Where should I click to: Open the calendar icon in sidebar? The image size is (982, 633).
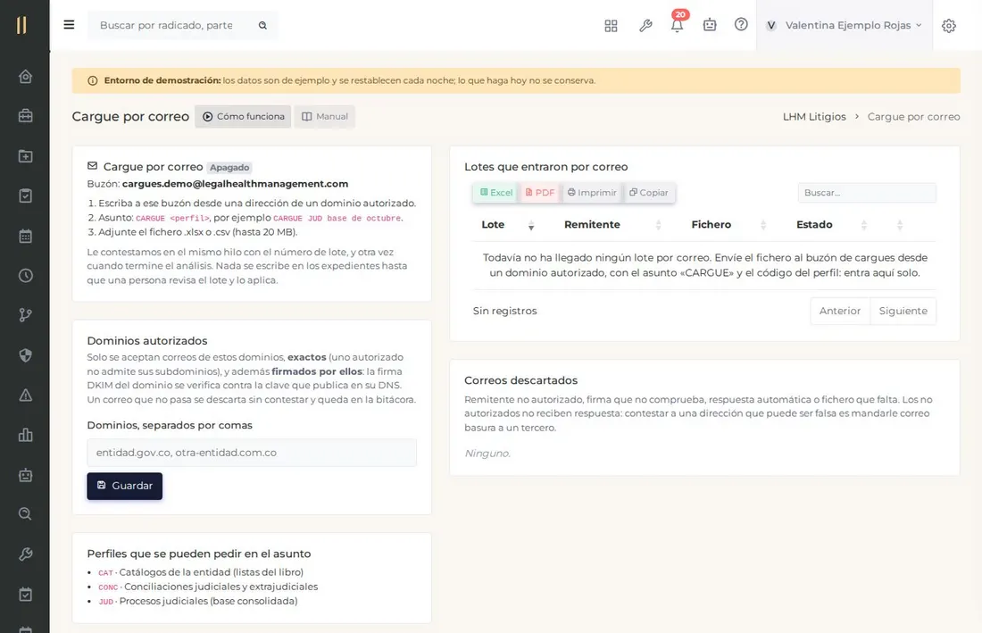25,236
